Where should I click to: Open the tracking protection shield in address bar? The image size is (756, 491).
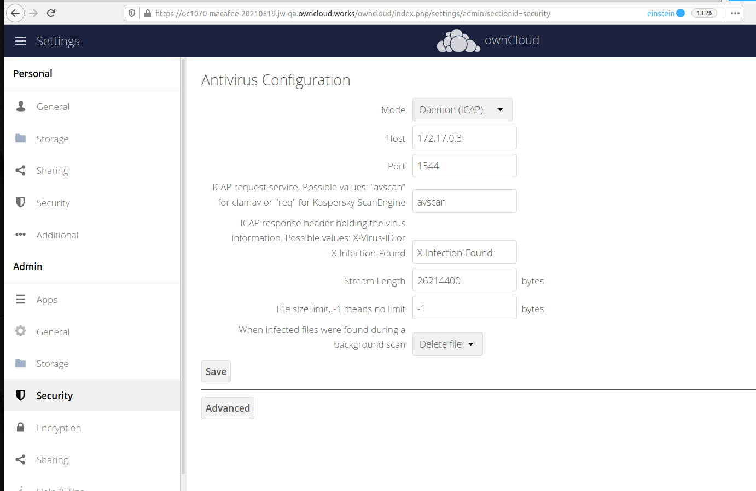pyautogui.click(x=131, y=13)
